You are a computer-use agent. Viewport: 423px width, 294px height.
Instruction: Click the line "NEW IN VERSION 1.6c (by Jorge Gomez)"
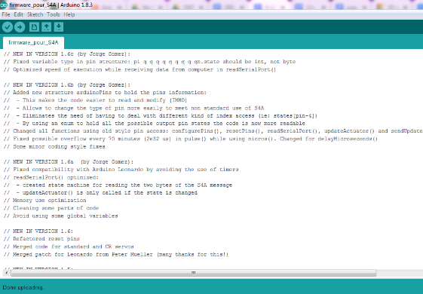coord(67,54)
